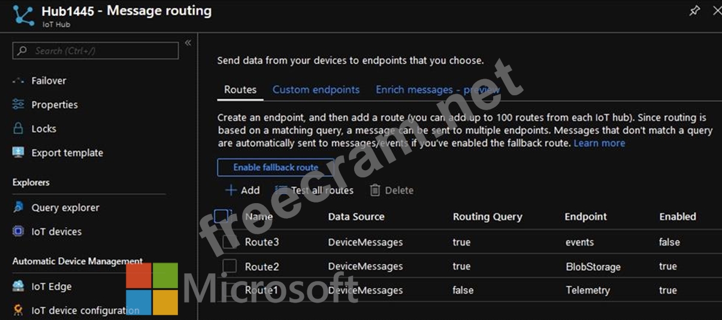Viewport: 722px width, 320px height.
Task: Click the Enable fallback route button
Action: [x=276, y=167]
